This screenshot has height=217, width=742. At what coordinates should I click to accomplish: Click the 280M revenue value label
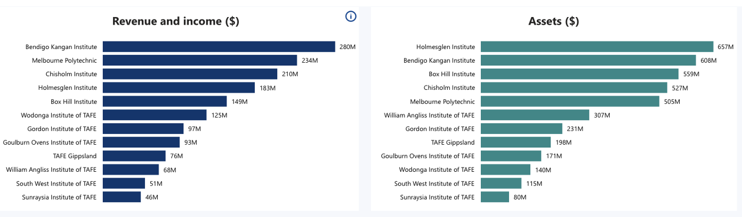click(x=348, y=47)
